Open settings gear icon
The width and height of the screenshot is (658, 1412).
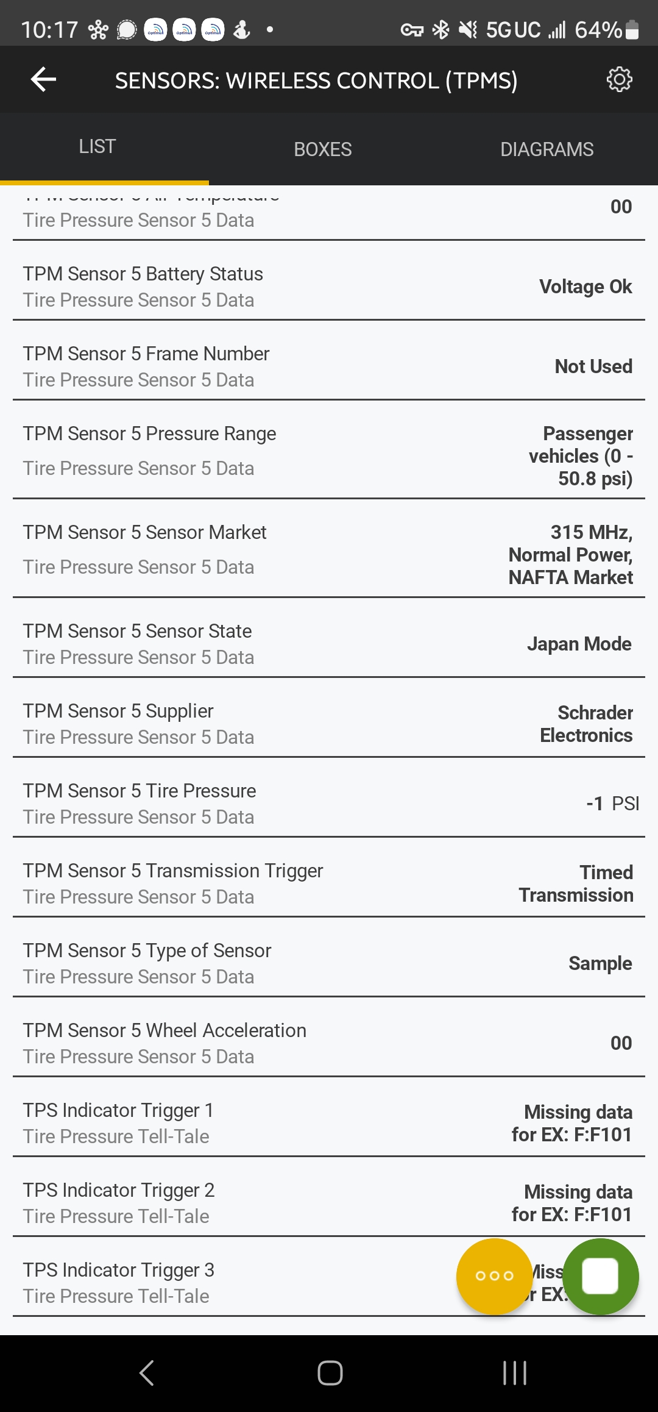click(619, 79)
